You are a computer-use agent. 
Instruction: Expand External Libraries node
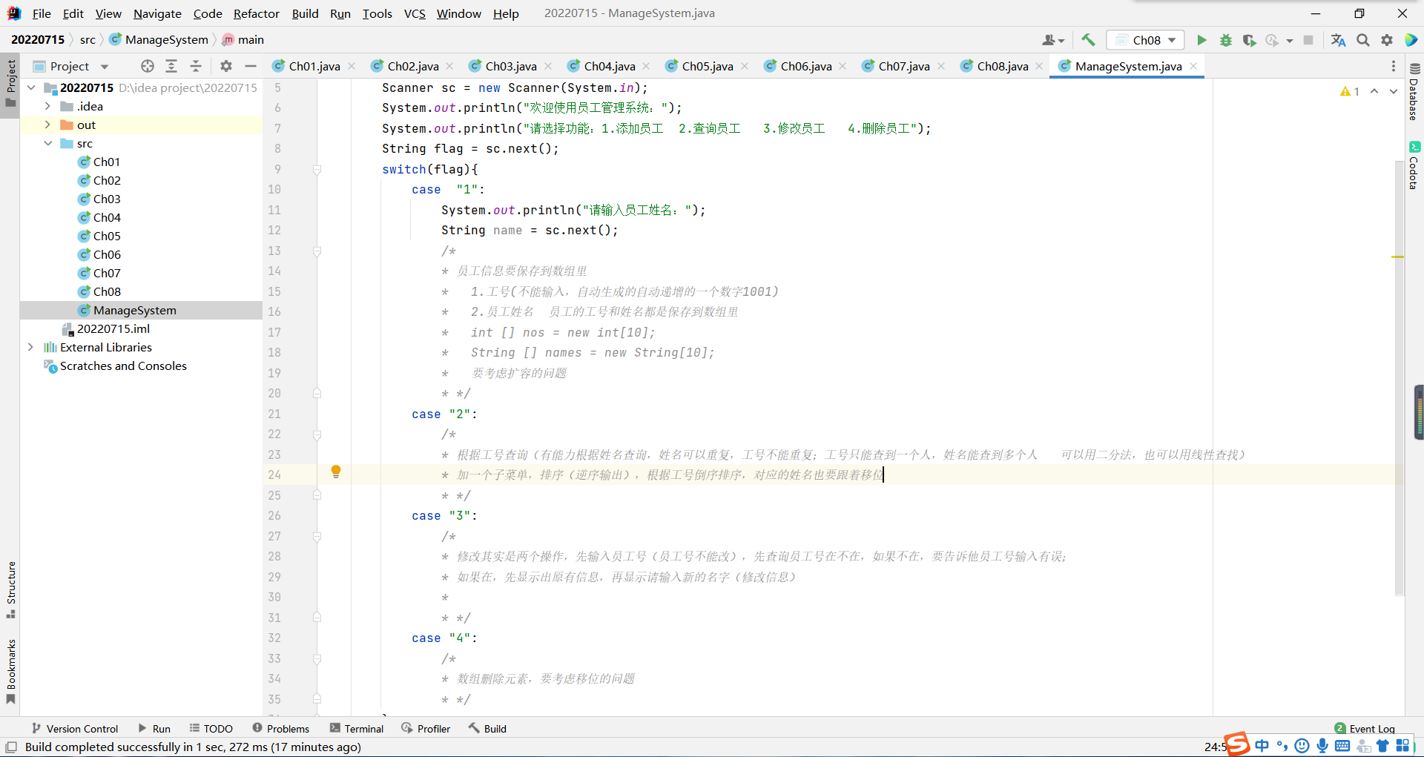pyautogui.click(x=30, y=347)
